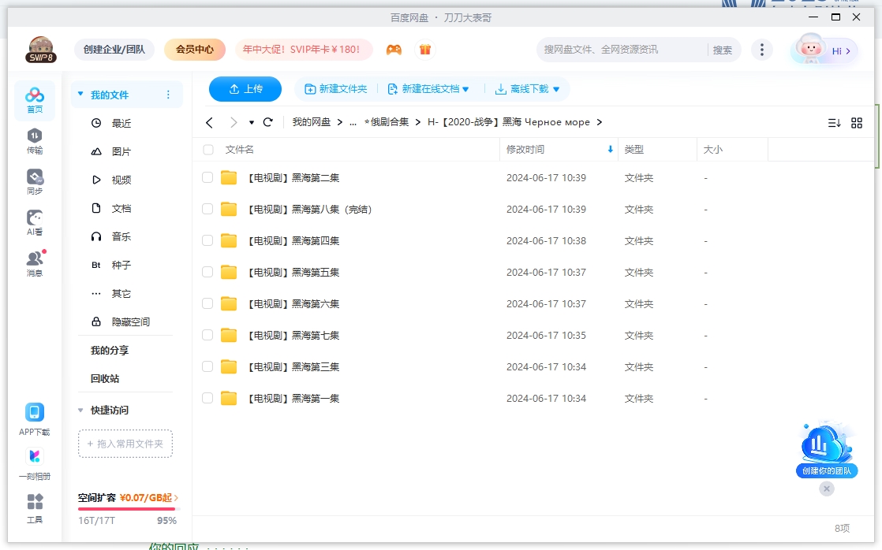Screen dimensions: 882x550
Task: Switch to grid view icon
Action: (x=857, y=122)
